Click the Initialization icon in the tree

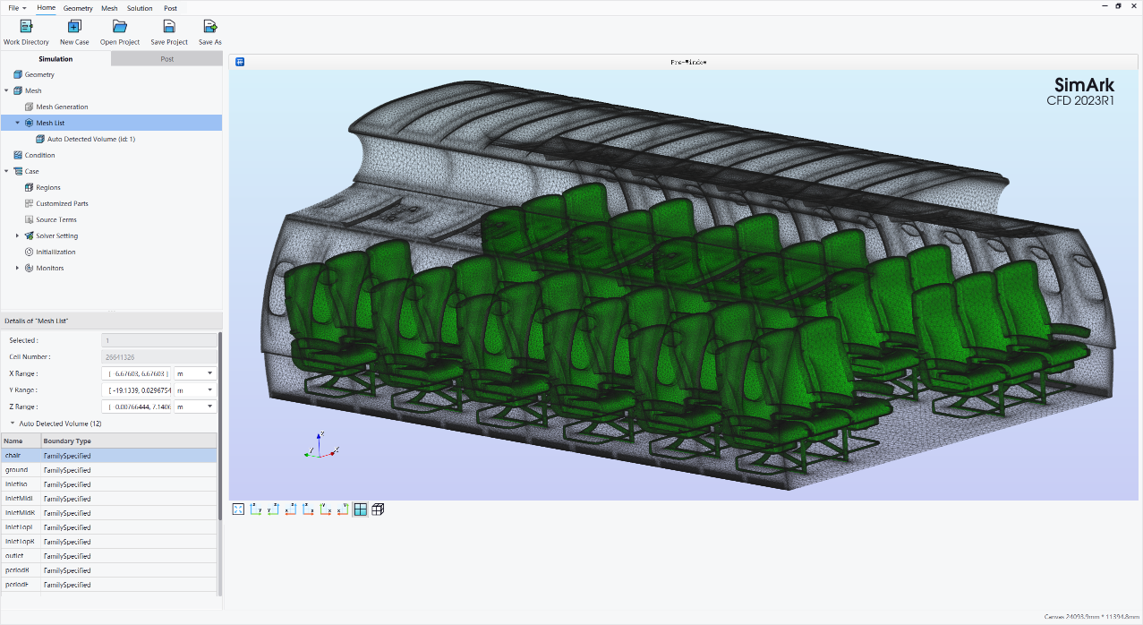pos(30,252)
